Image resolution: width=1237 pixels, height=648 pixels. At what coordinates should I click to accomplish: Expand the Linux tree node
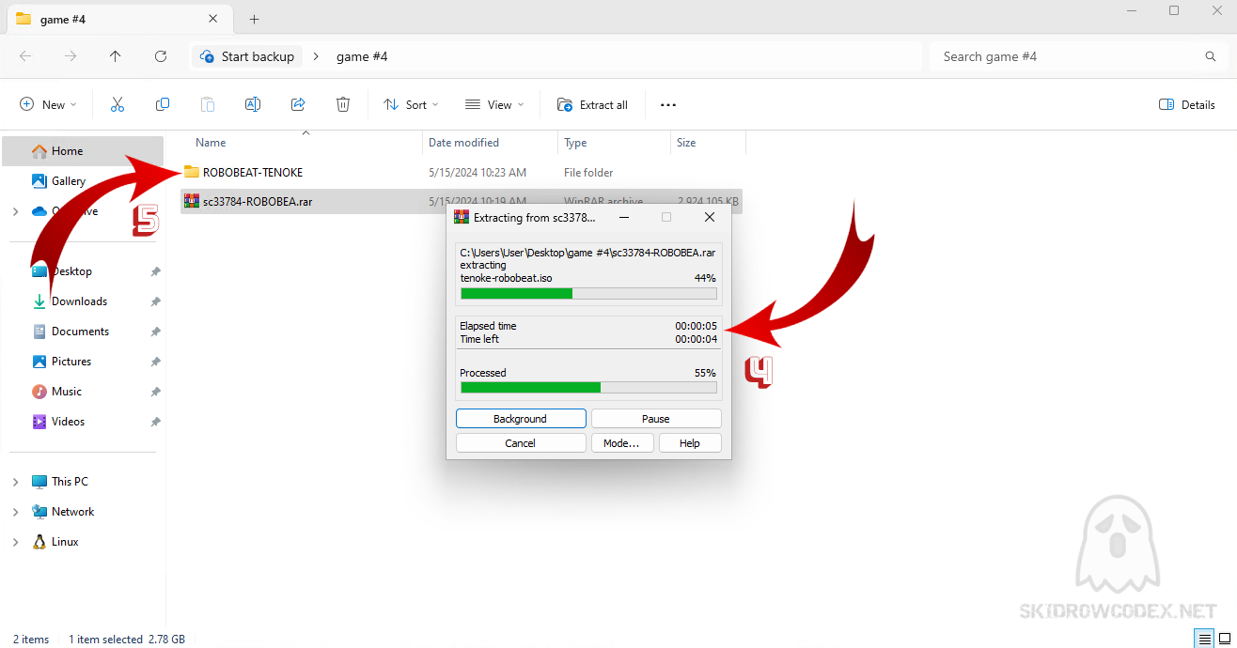click(15, 542)
